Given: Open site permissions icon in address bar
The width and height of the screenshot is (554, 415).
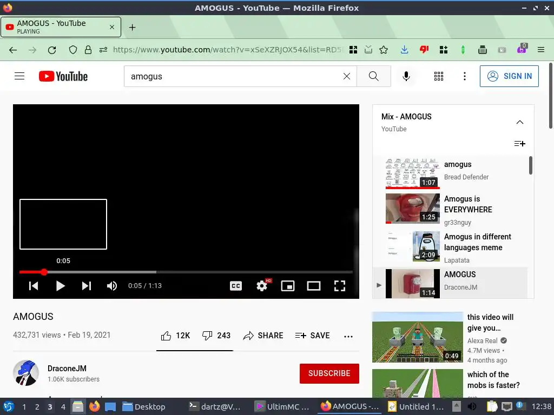Looking at the screenshot, I should [x=103, y=50].
